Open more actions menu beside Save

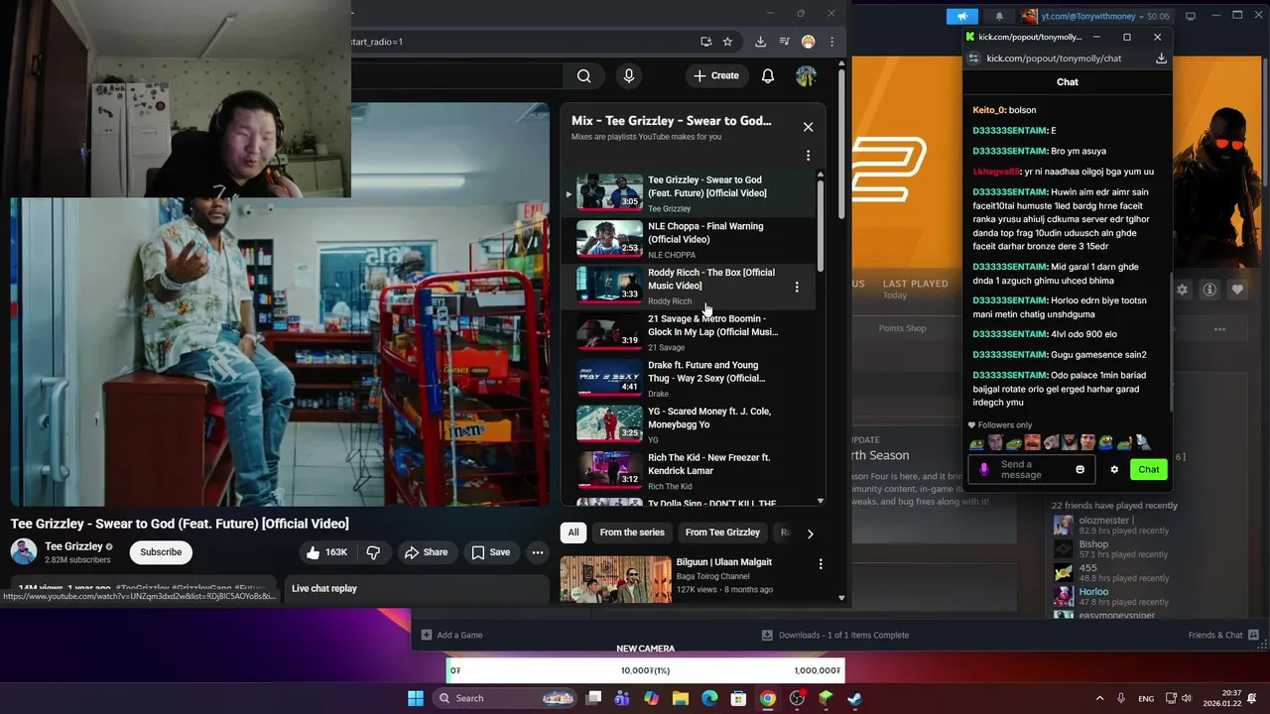pos(537,552)
